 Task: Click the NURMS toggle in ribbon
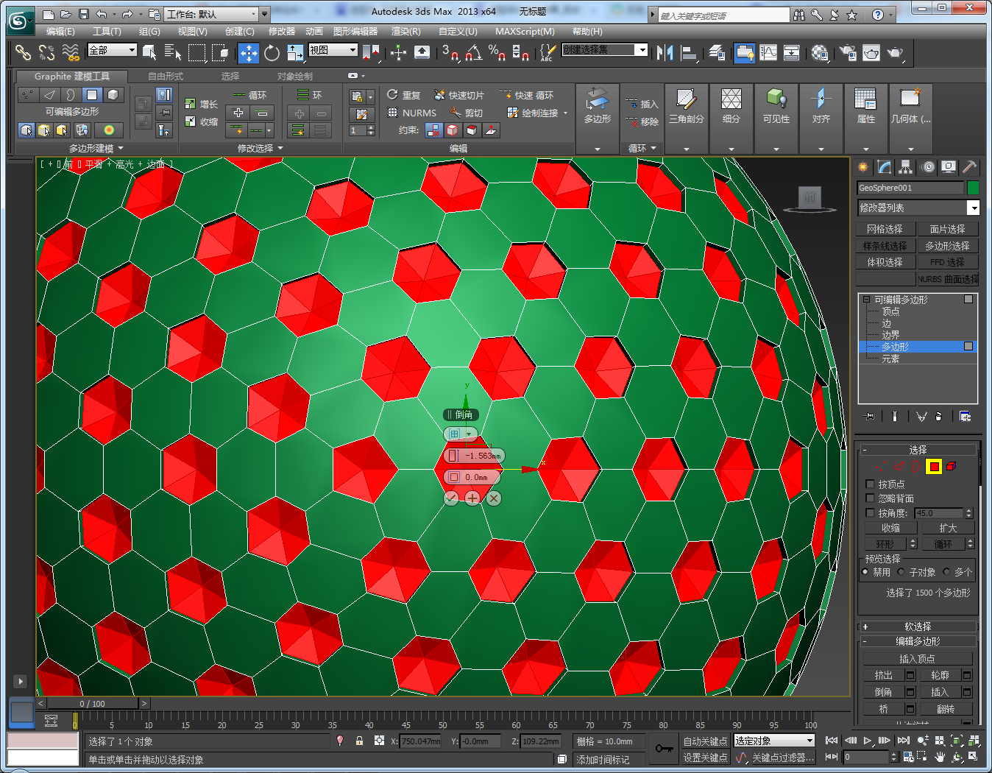click(411, 113)
